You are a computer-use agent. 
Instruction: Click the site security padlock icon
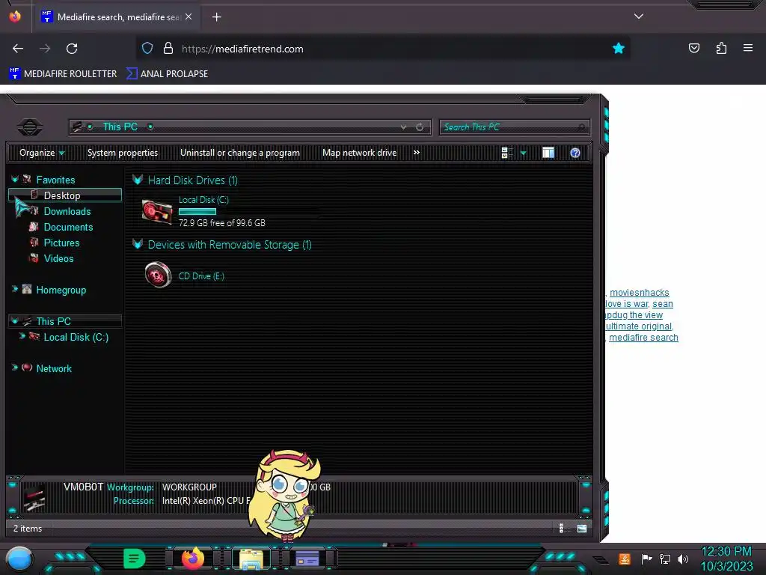point(168,48)
